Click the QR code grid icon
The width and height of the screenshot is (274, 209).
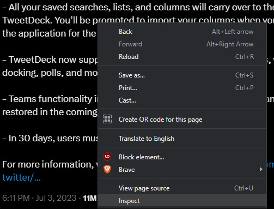pos(107,120)
